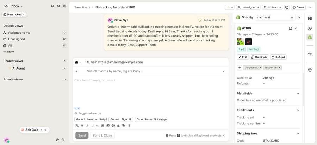317x145 pixels.
Task: Click the translate icon in the reply toolbar
Action: (x=77, y=125)
